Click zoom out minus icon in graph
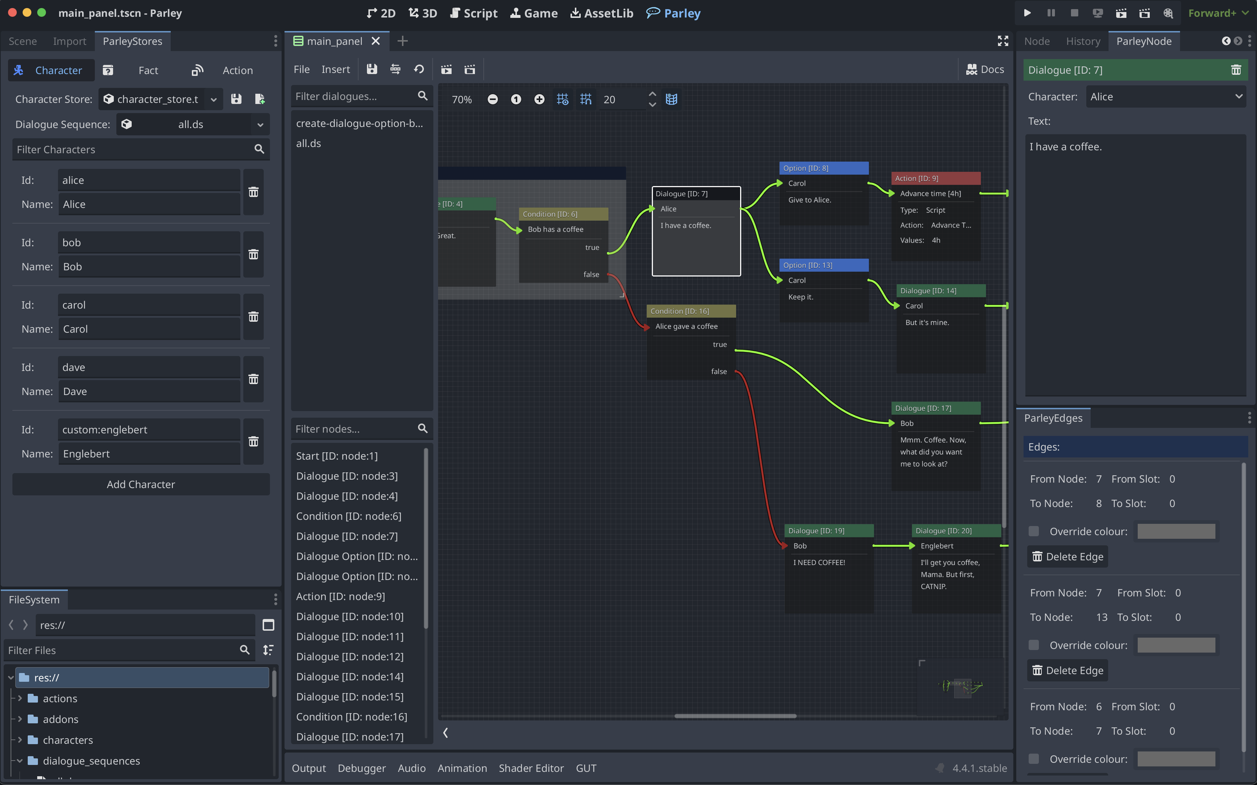 (492, 99)
